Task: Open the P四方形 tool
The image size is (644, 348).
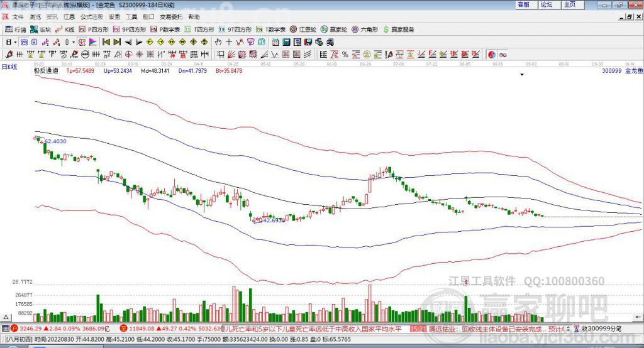Action: click(94, 30)
